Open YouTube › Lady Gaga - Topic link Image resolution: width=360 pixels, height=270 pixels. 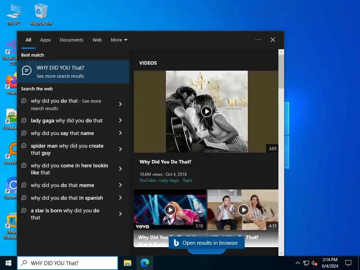tap(166, 180)
